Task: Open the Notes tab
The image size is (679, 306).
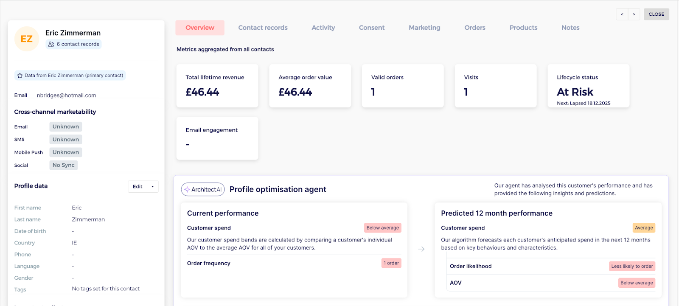Action: [570, 28]
